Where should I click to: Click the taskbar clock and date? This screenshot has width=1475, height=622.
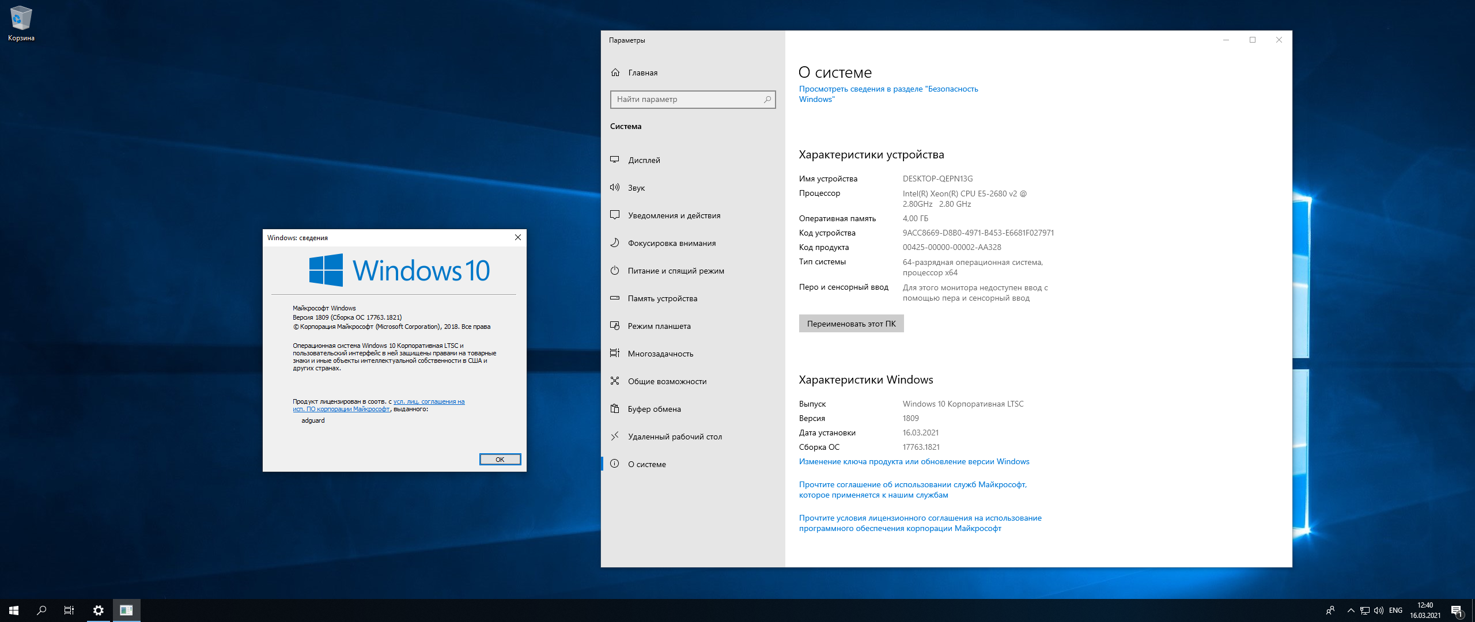pyautogui.click(x=1425, y=610)
